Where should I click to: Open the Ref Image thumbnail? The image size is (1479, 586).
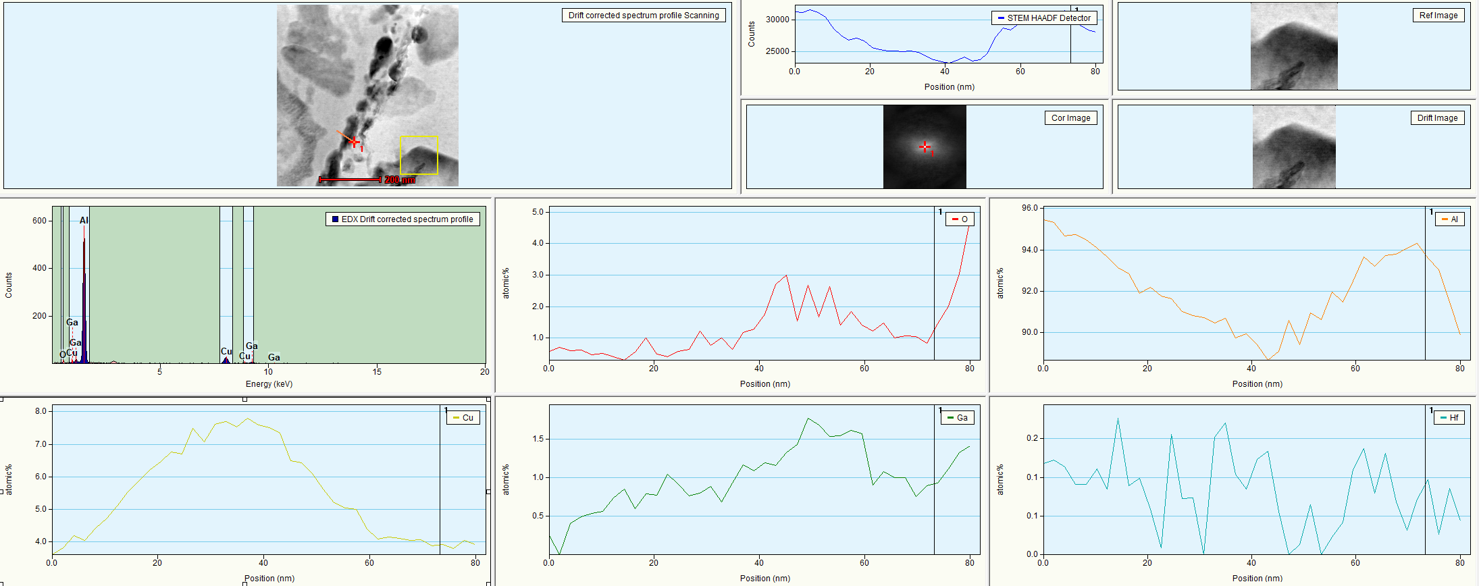(x=1293, y=46)
